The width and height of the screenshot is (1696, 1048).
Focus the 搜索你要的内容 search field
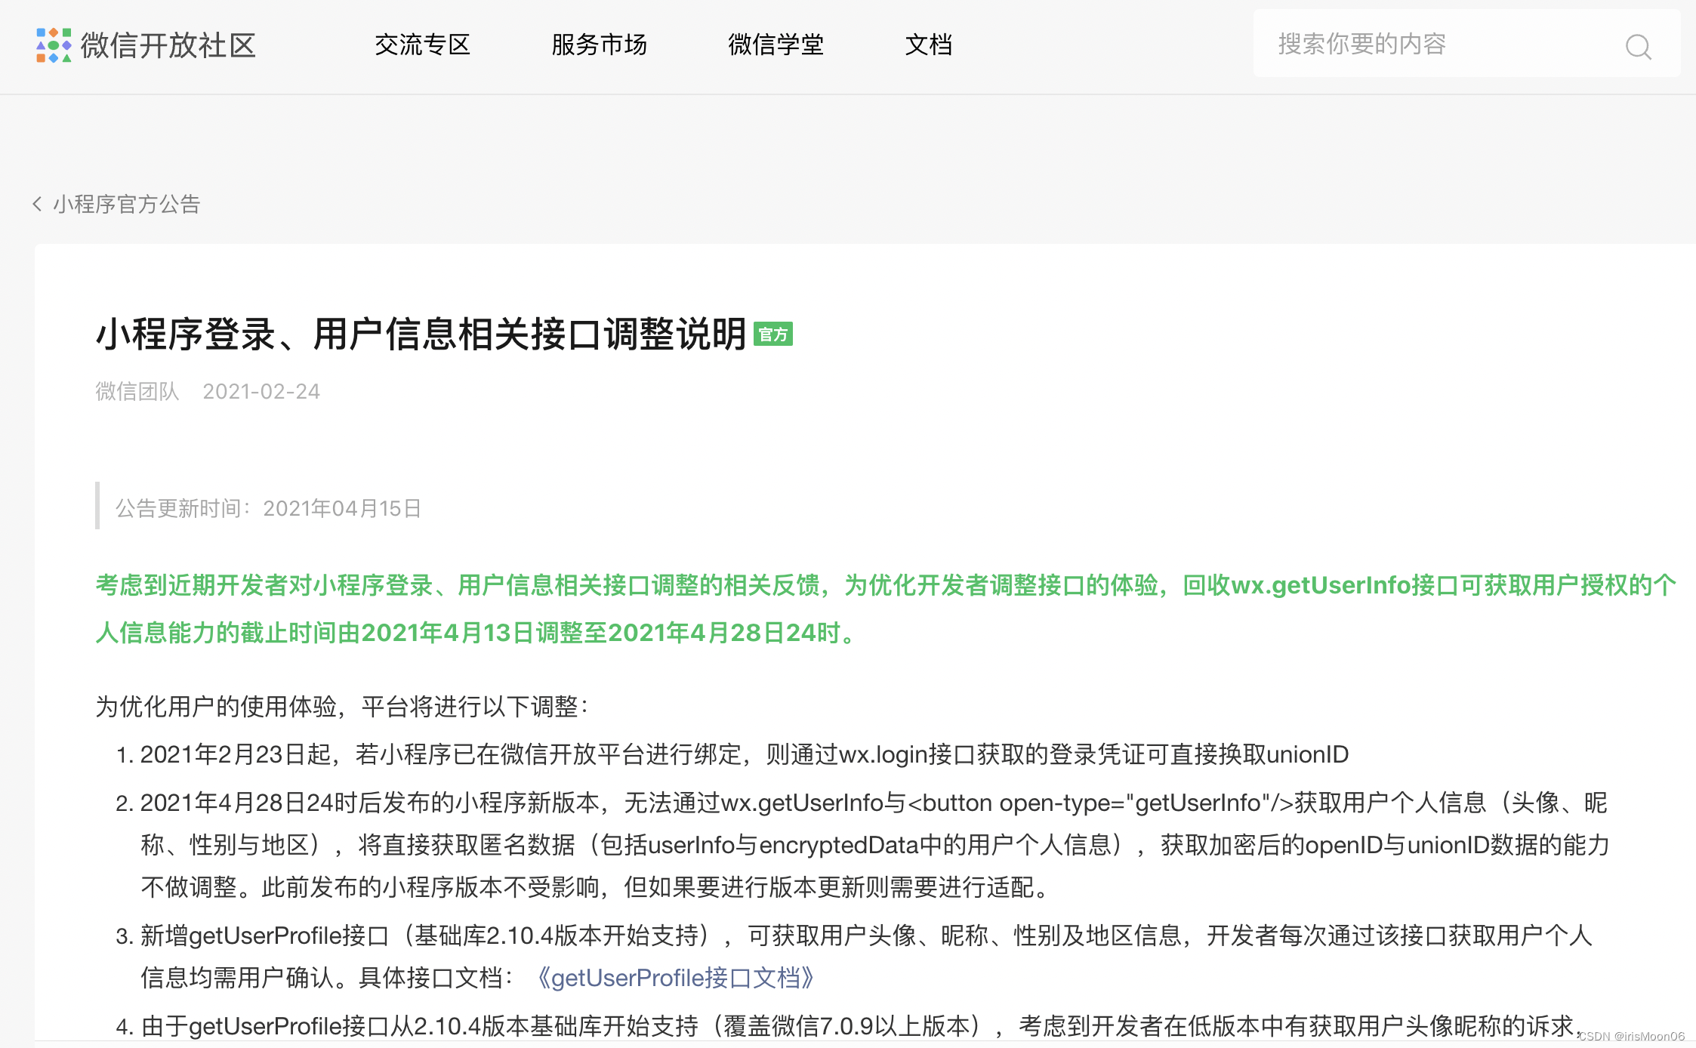pos(1435,44)
